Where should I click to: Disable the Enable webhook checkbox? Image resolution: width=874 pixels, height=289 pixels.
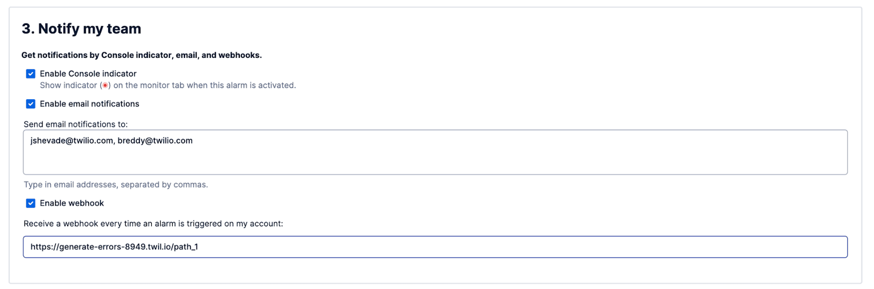pos(31,203)
